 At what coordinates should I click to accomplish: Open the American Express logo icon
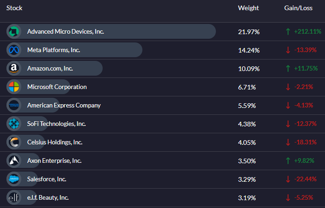pyautogui.click(x=14, y=105)
